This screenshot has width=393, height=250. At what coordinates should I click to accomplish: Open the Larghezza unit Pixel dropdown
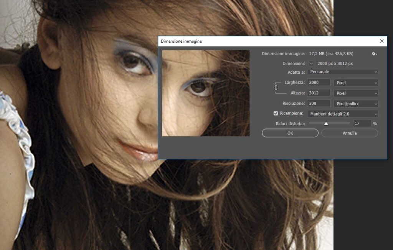pyautogui.click(x=356, y=83)
